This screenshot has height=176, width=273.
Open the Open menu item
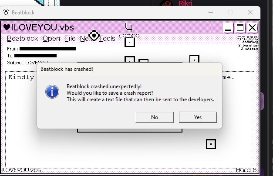tap(51, 39)
